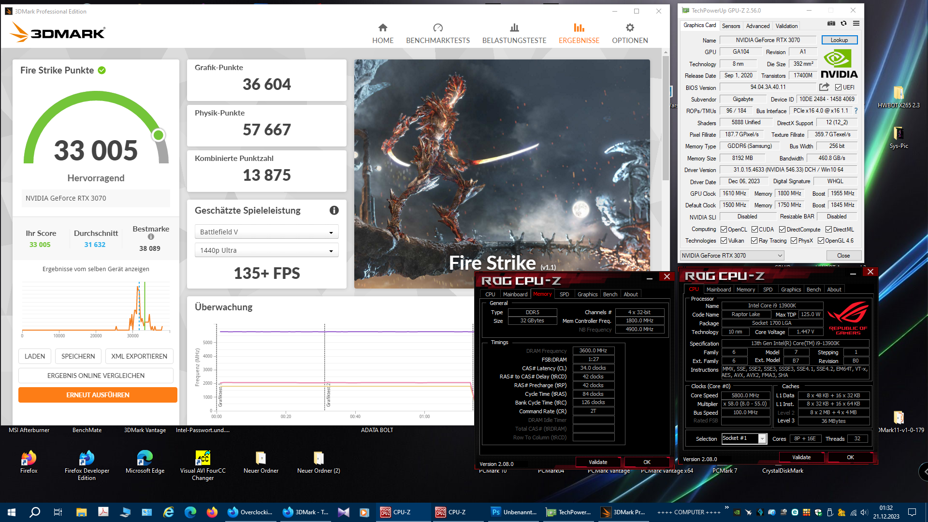Click Close button in GPU-Z
This screenshot has width=928, height=522.
pos(843,256)
